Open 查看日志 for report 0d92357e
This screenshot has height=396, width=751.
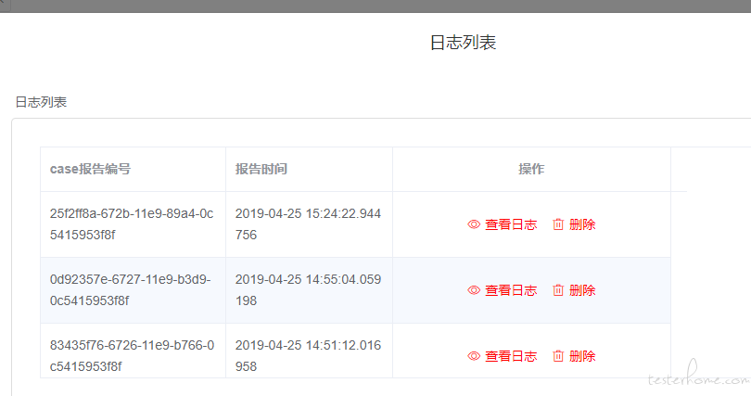point(510,290)
